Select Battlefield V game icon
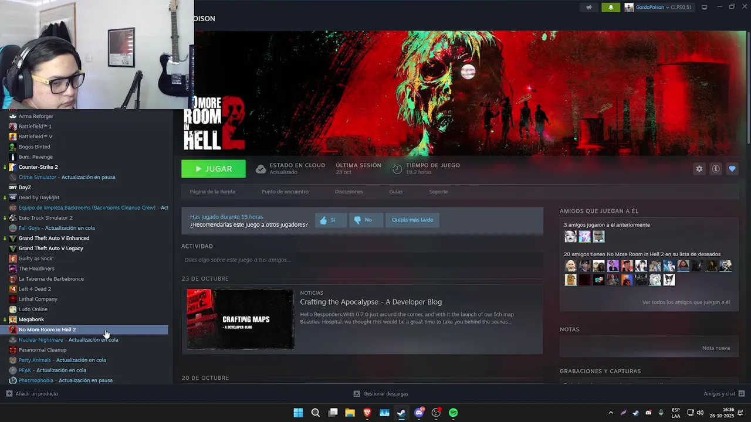 pyautogui.click(x=13, y=136)
